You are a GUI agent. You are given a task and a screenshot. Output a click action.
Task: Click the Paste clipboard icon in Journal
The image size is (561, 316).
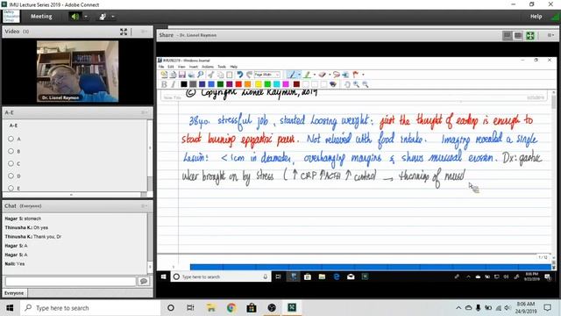point(230,75)
